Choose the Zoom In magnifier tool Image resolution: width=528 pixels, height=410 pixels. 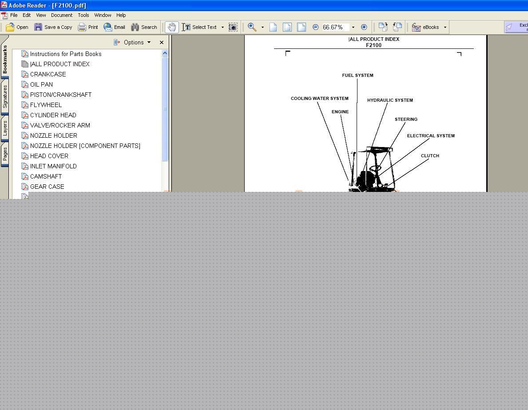(252, 27)
